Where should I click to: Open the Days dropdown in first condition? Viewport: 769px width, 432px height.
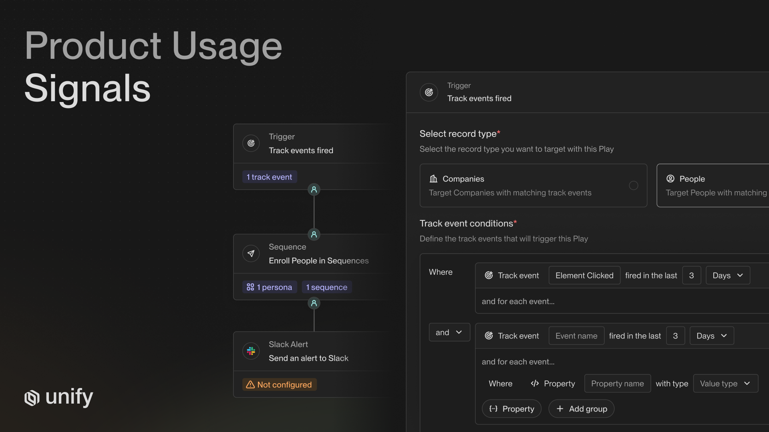(x=727, y=276)
